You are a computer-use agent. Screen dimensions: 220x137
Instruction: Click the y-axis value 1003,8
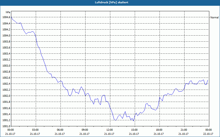click(x=6, y=42)
